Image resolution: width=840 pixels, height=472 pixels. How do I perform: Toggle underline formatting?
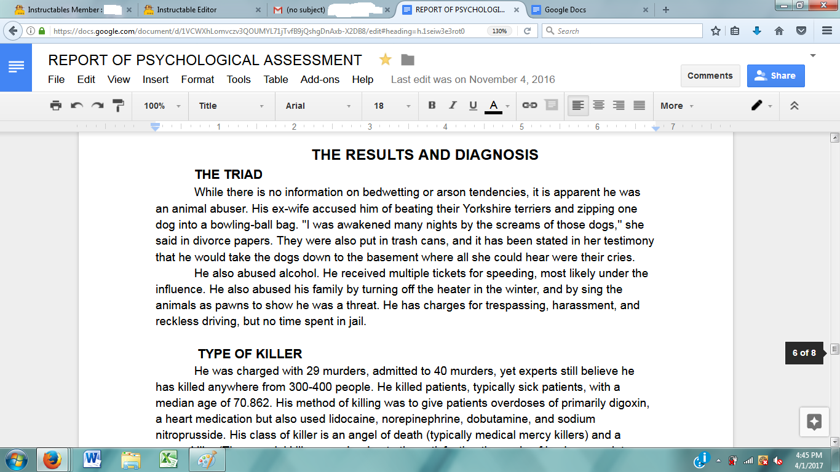point(473,105)
